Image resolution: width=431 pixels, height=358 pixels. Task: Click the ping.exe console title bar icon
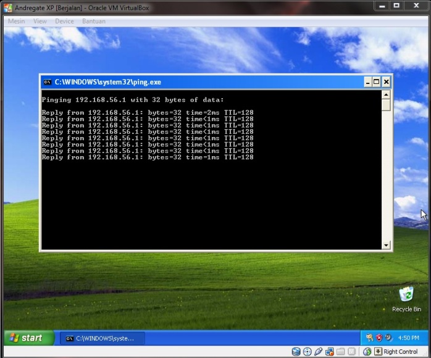(x=48, y=82)
